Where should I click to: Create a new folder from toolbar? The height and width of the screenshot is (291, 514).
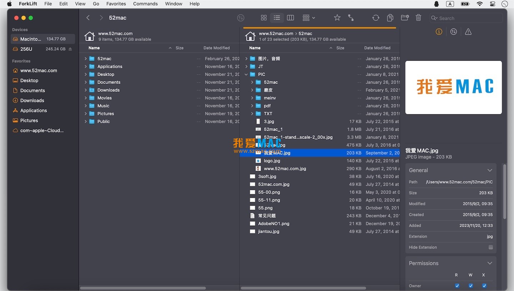pyautogui.click(x=405, y=18)
